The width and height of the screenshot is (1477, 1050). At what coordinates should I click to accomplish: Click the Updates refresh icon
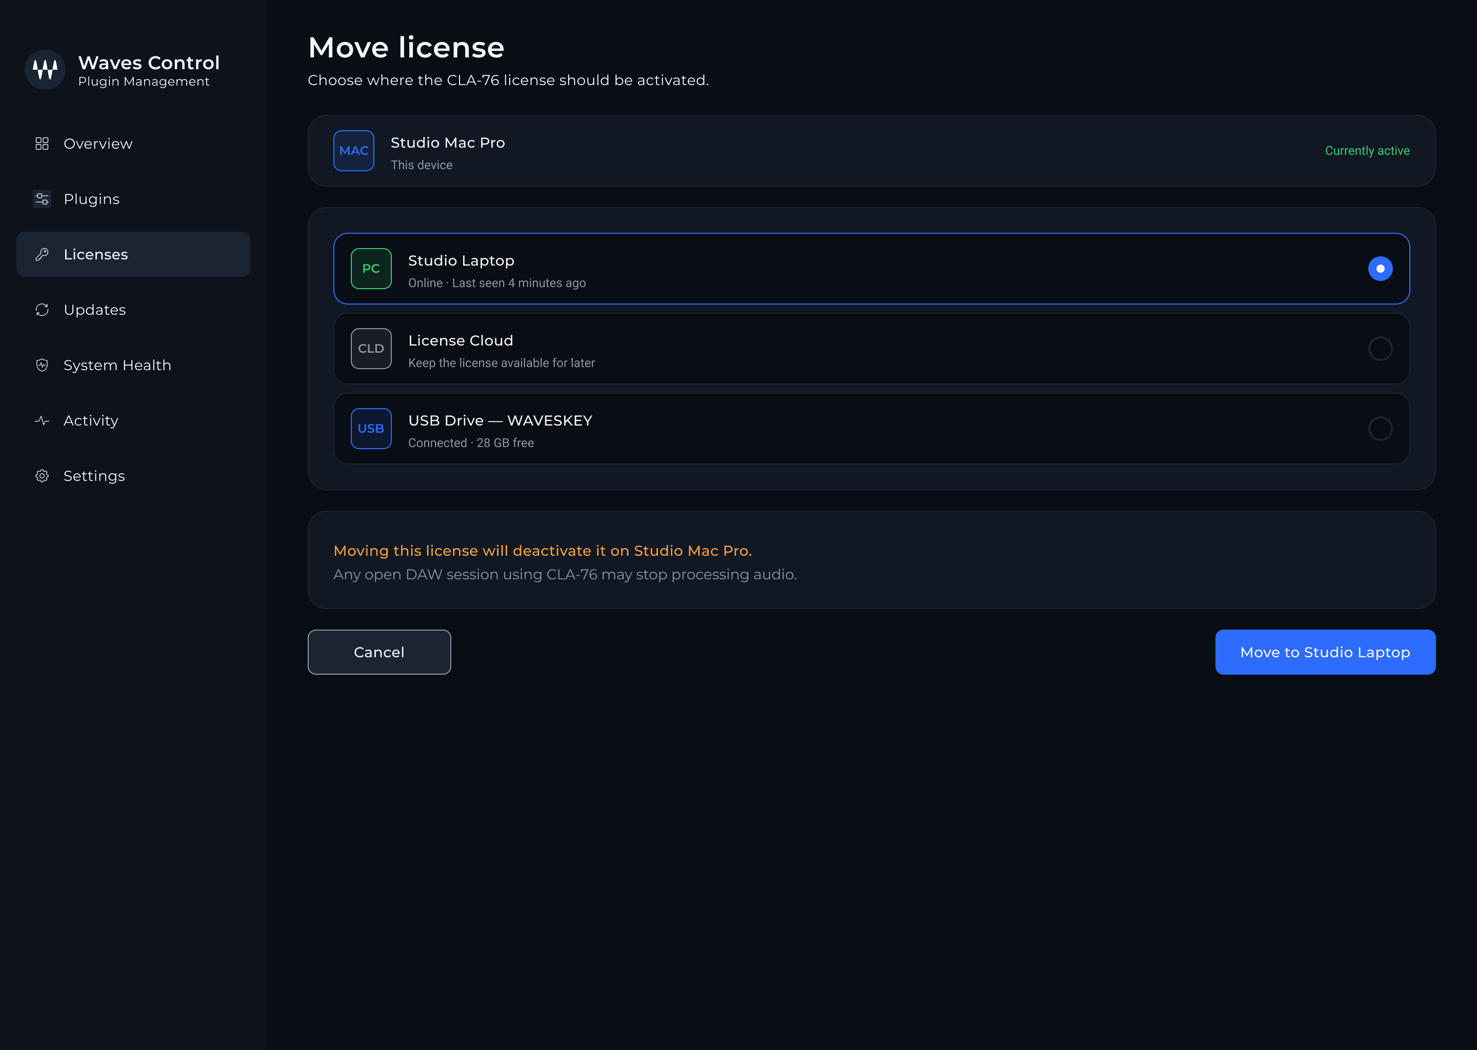[42, 310]
